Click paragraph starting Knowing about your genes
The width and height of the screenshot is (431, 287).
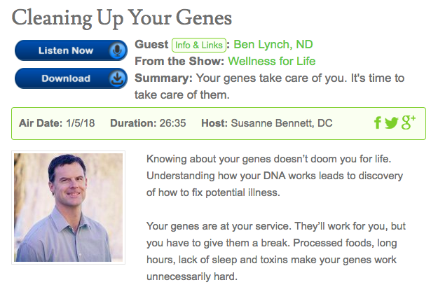pos(275,176)
